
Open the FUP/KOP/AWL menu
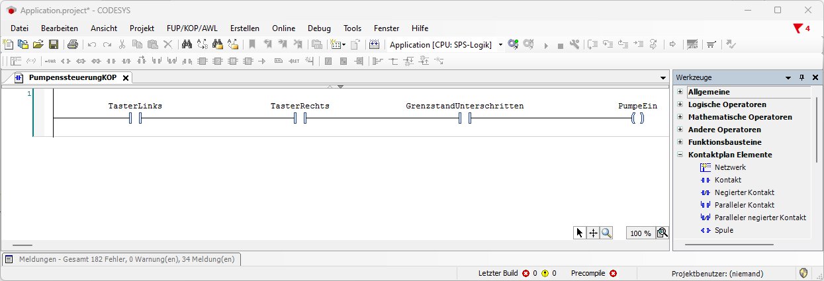[192, 28]
